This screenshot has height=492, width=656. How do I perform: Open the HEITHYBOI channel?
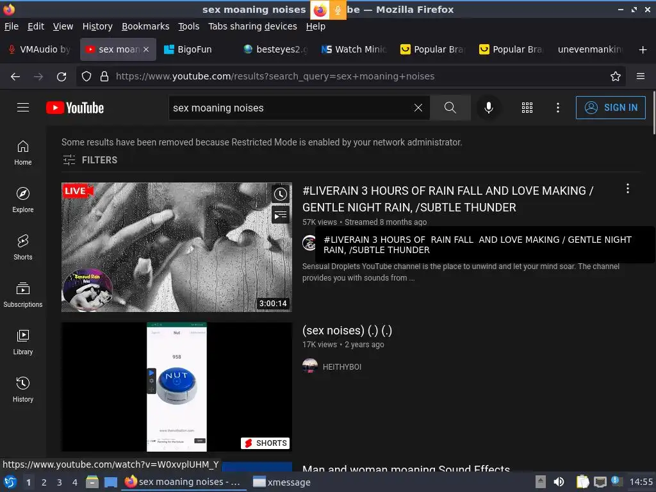click(x=342, y=367)
